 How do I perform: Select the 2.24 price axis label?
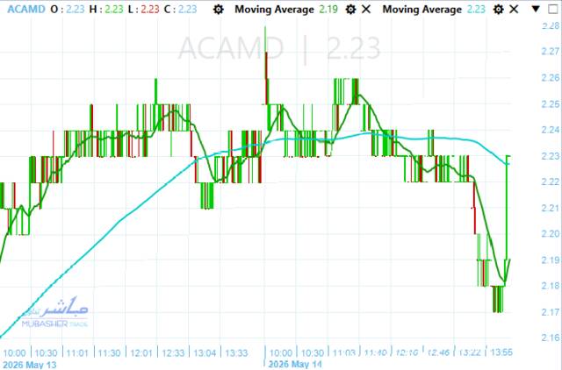pos(551,130)
